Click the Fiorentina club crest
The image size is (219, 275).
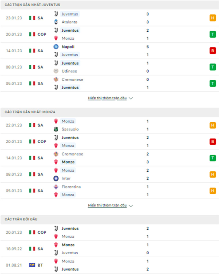point(56,187)
